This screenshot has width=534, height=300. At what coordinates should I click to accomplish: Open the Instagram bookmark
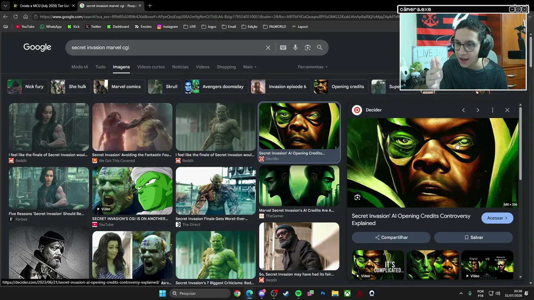pos(167,27)
